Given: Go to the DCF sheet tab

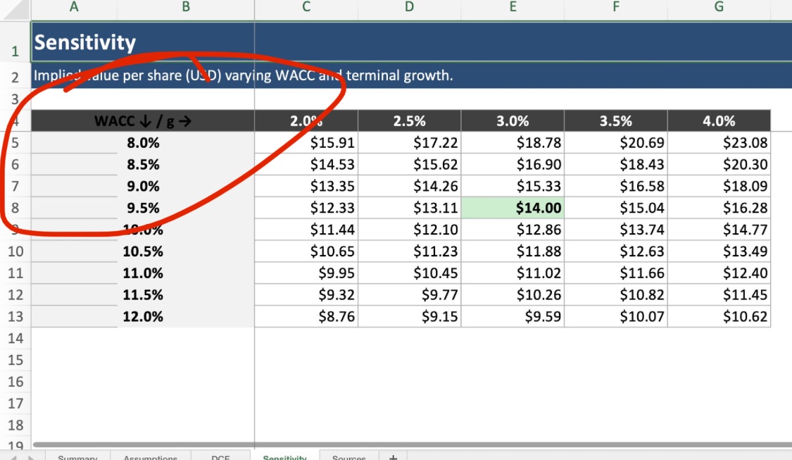Looking at the screenshot, I should (x=220, y=456).
